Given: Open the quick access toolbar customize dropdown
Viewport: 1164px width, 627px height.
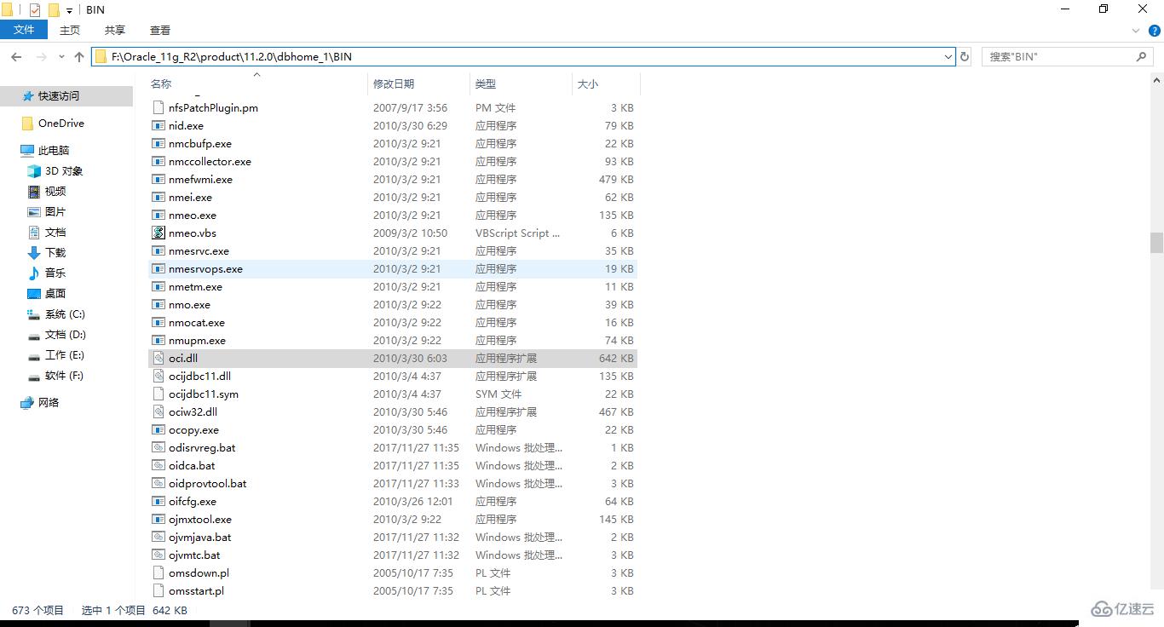Looking at the screenshot, I should coord(69,11).
